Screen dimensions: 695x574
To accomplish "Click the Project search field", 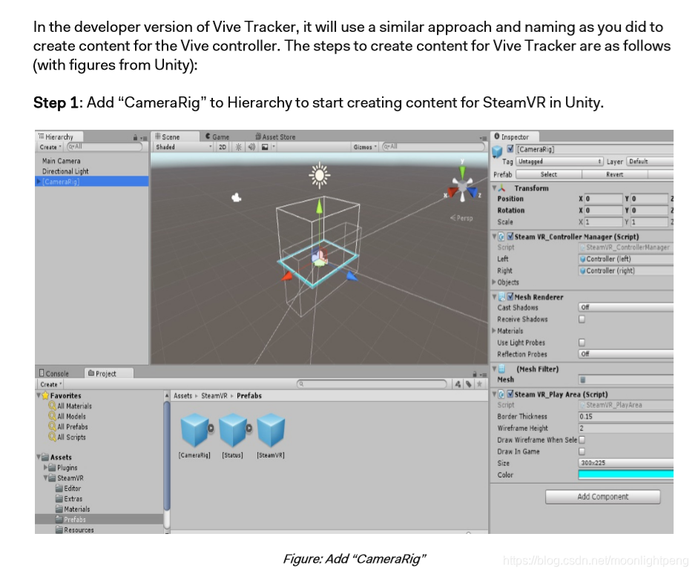I will (x=372, y=384).
